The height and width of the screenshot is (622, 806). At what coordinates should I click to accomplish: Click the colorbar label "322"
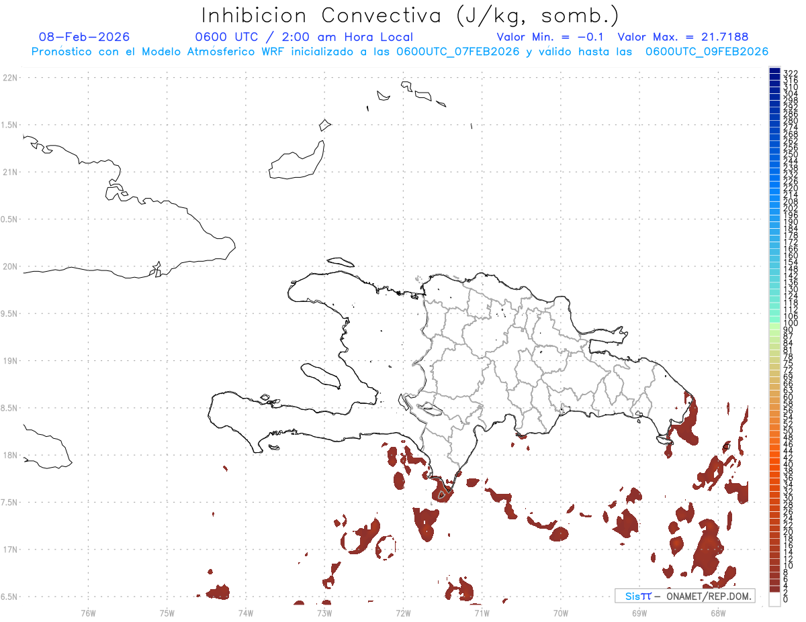coord(790,72)
